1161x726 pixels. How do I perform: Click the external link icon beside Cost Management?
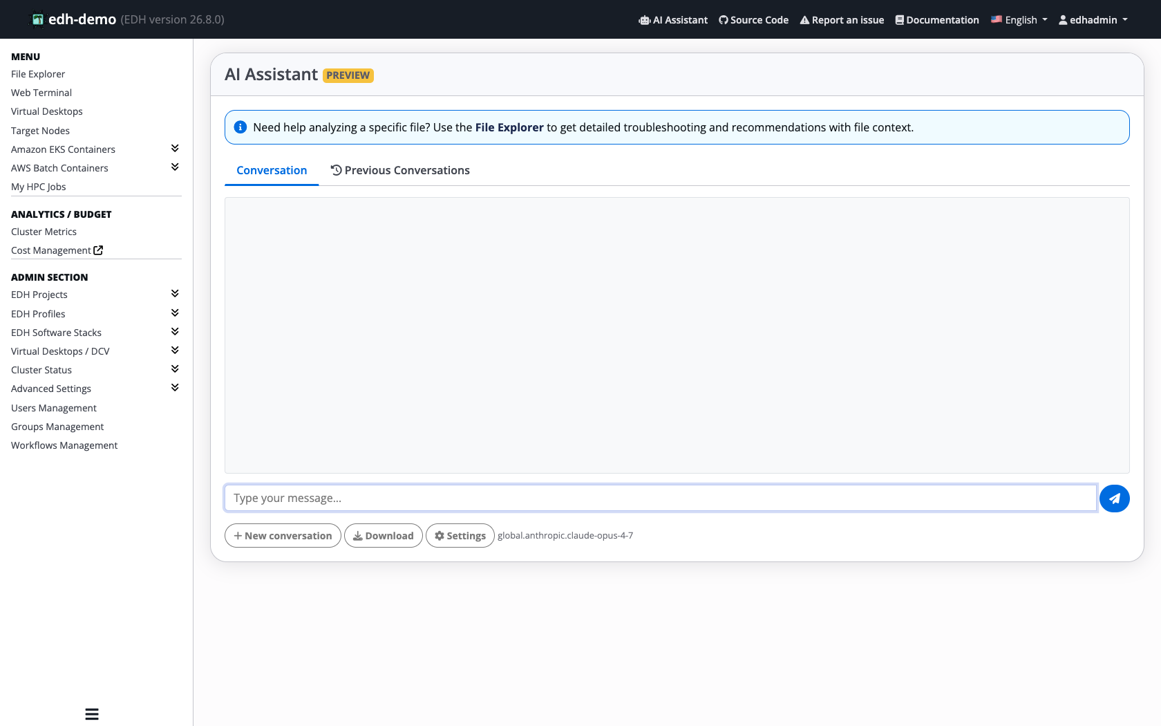98,250
